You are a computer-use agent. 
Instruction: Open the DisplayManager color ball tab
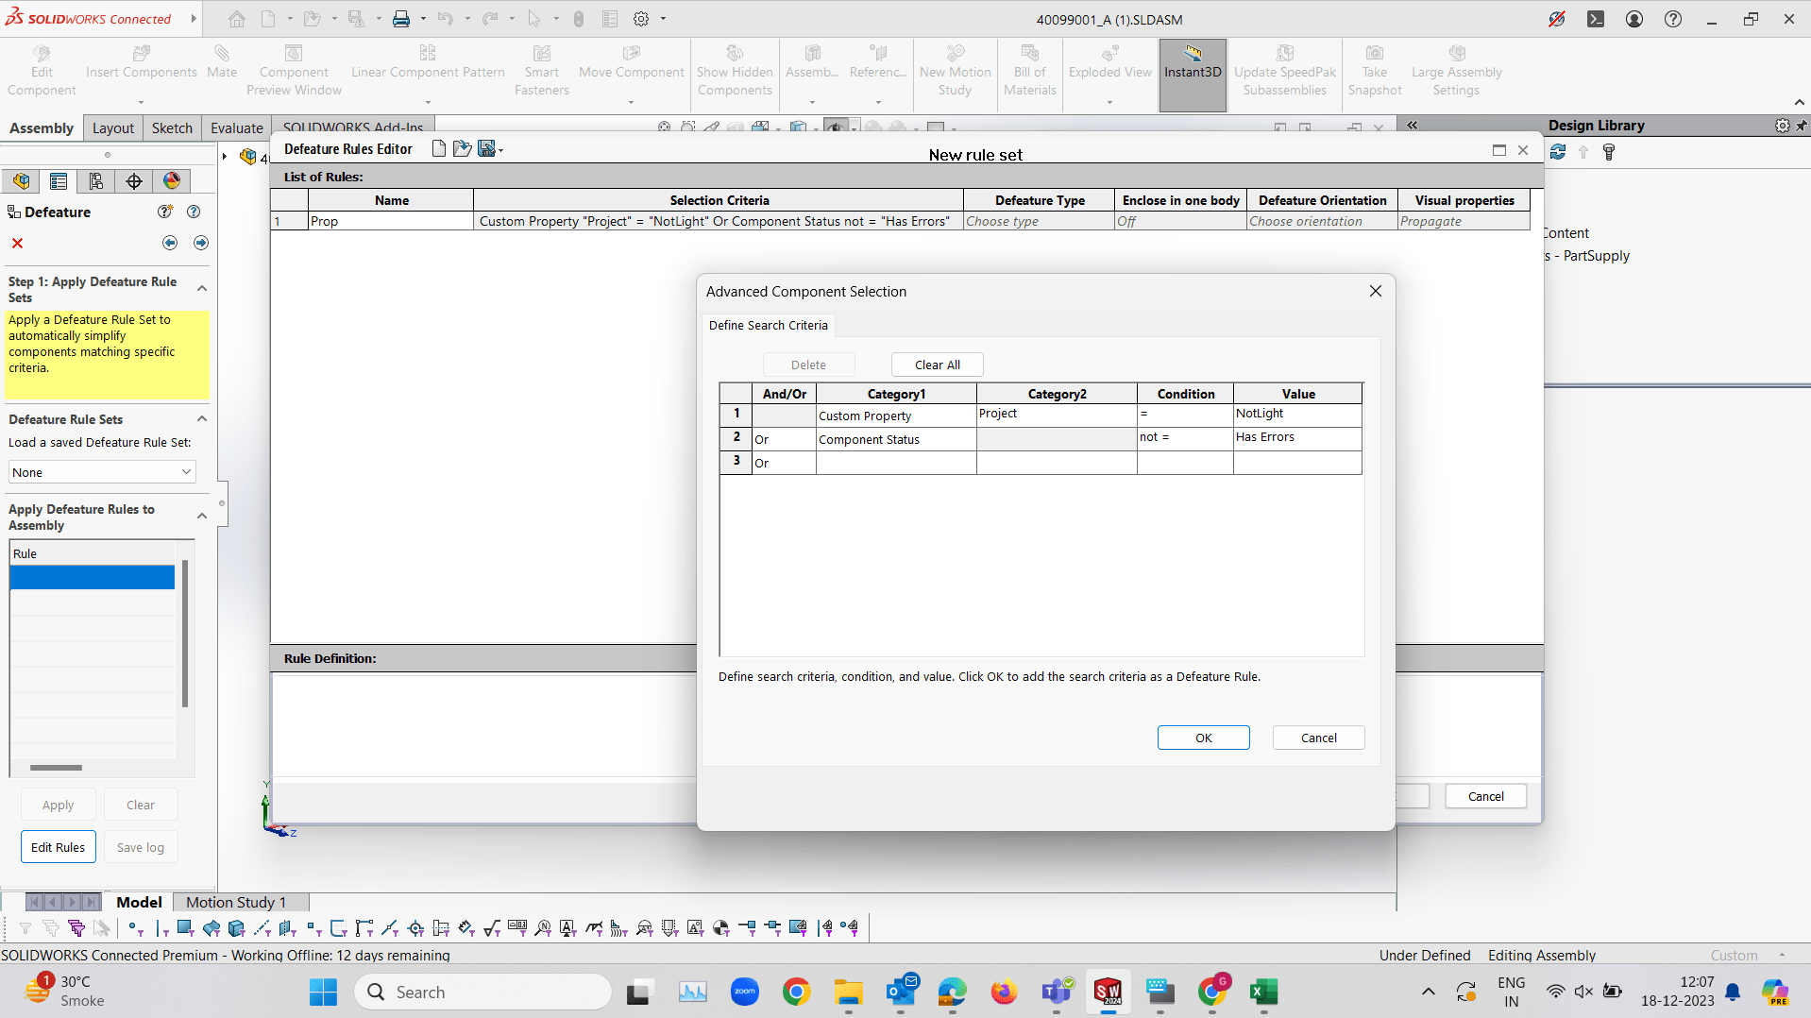coord(172,180)
